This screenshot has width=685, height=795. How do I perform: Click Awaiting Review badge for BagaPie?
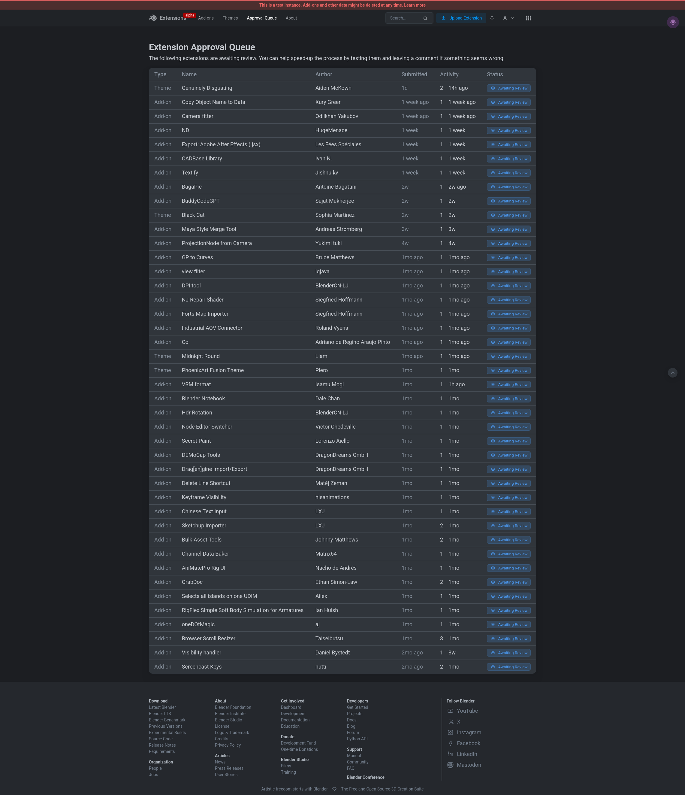[x=508, y=187]
